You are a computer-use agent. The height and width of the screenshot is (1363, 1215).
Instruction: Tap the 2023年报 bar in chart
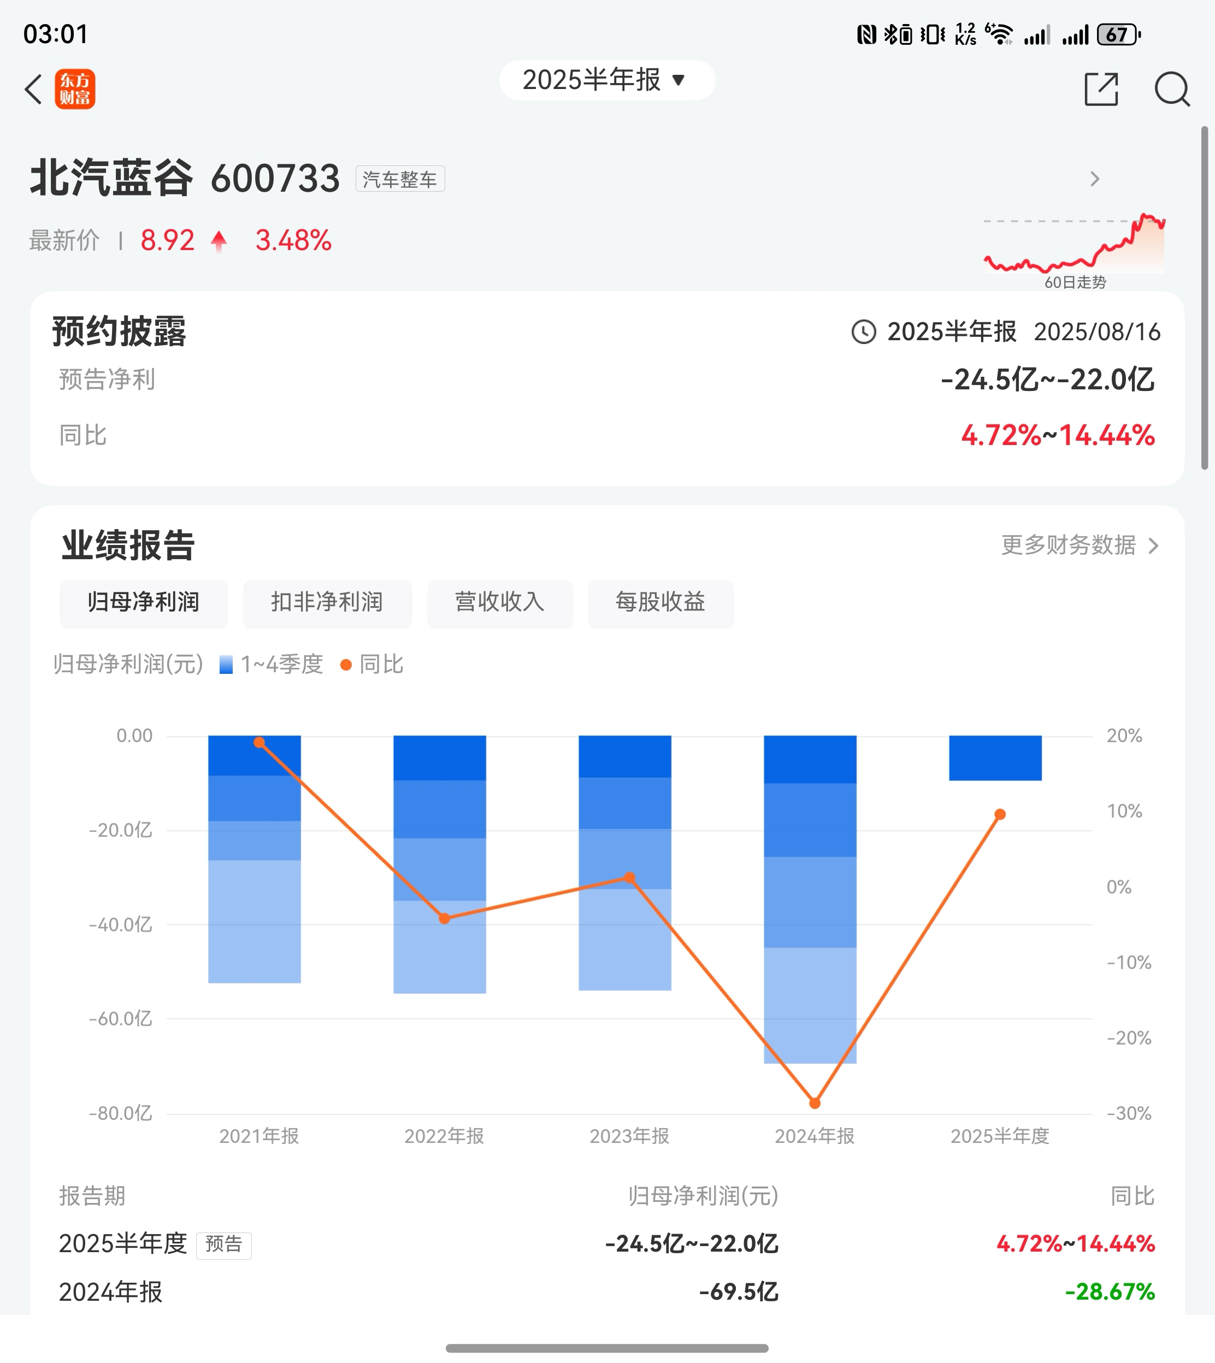click(625, 863)
